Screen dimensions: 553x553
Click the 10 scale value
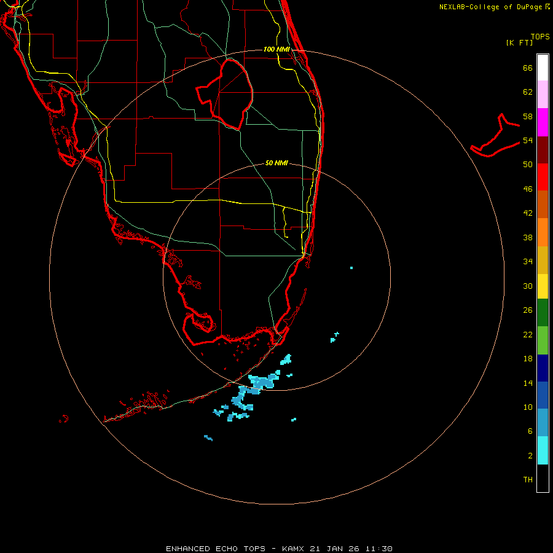pos(528,407)
